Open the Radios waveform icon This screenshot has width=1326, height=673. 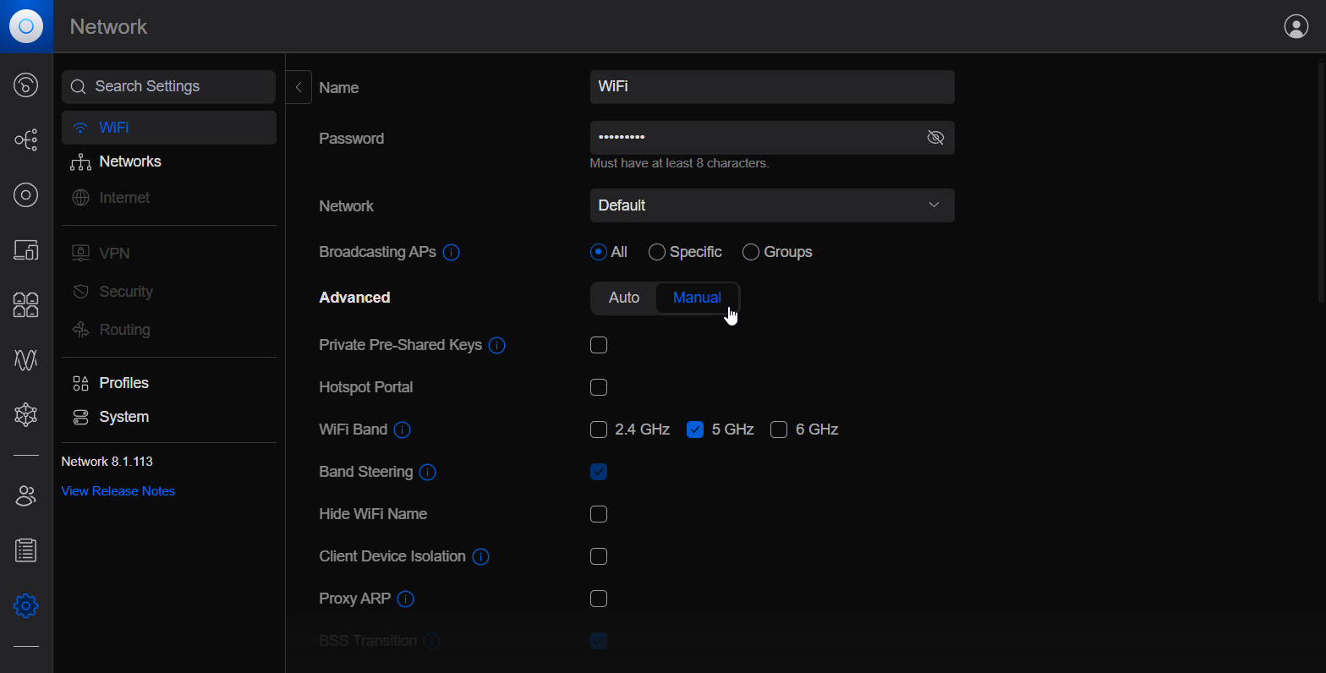pos(26,360)
